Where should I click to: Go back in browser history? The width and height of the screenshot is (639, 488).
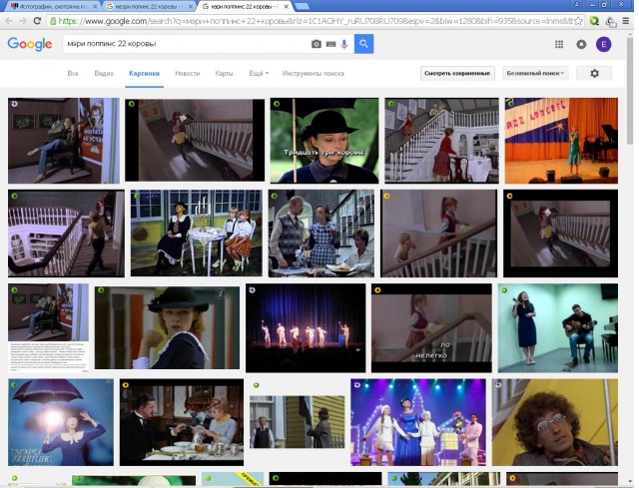tap(9, 21)
